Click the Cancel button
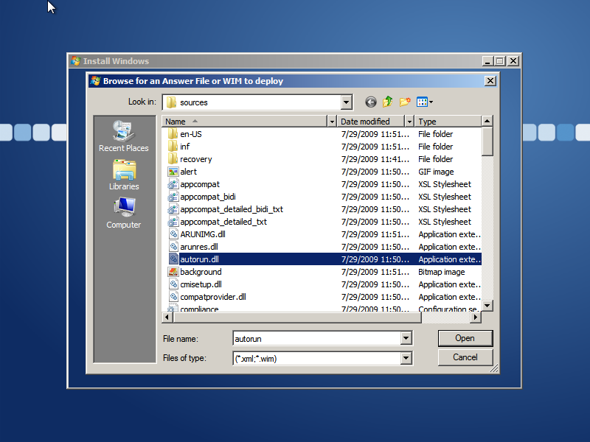Screen dimensions: 590x442 click(465, 357)
